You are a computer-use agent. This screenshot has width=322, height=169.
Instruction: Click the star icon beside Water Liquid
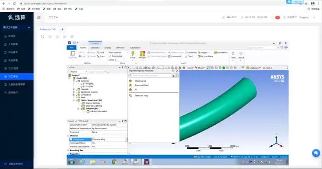point(130,81)
